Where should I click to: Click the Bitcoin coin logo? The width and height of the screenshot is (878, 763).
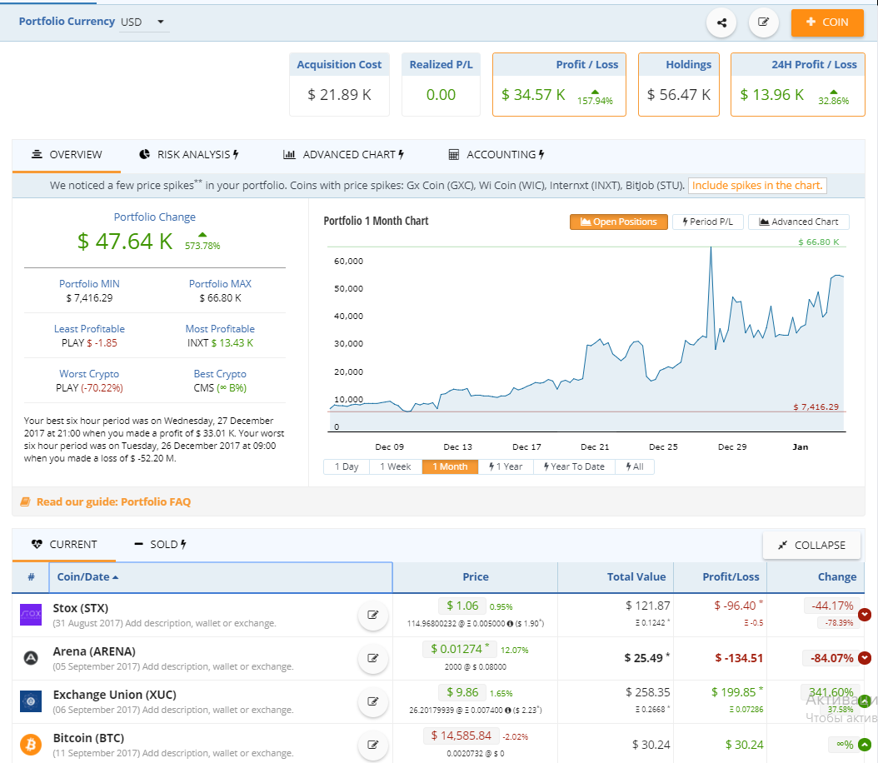click(31, 745)
